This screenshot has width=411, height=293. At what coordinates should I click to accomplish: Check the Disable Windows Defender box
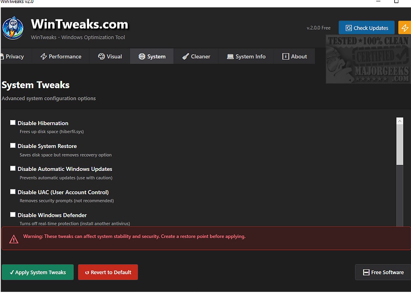tap(13, 215)
